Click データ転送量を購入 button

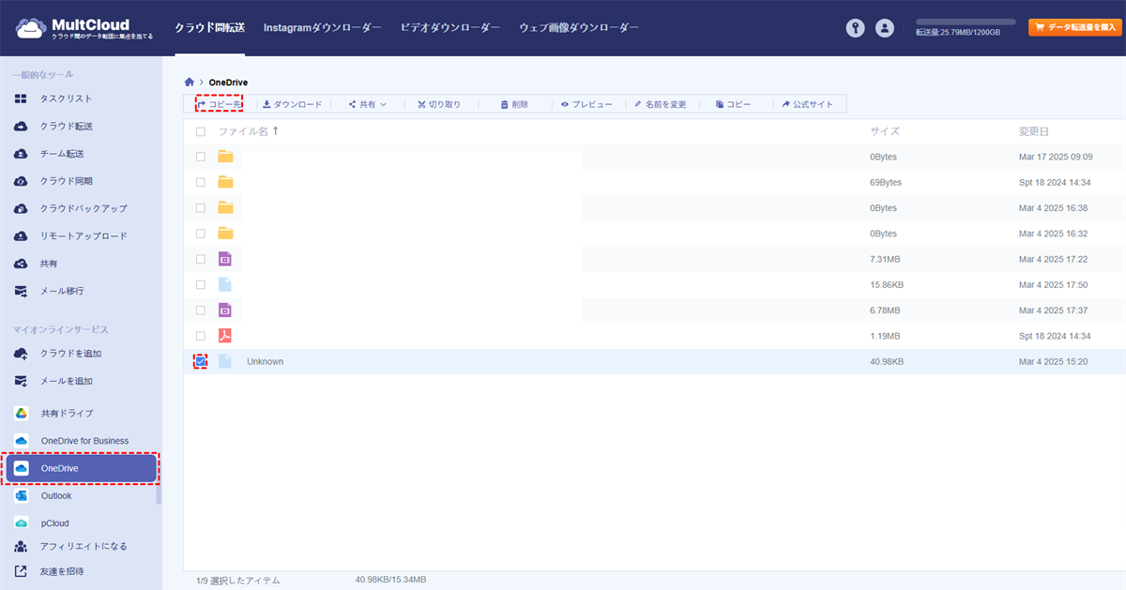pos(1075,28)
